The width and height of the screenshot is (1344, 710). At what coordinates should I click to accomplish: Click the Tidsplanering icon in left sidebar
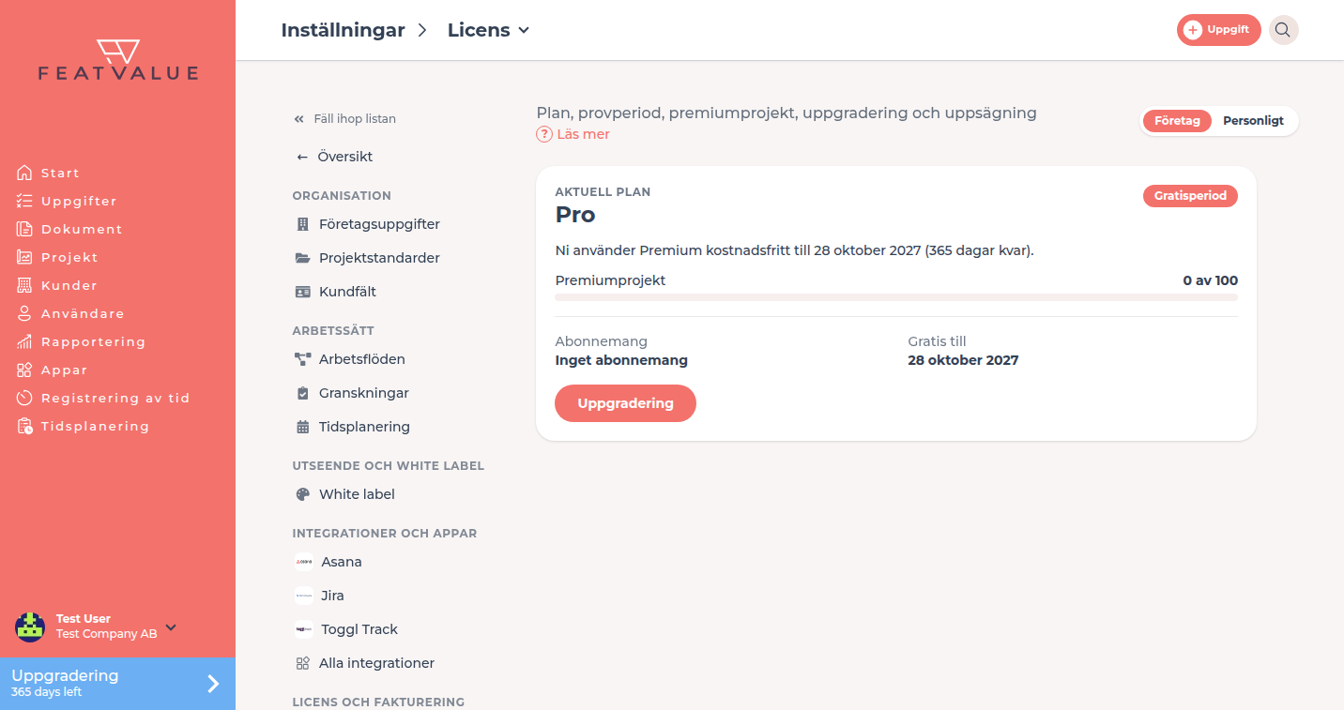(x=24, y=426)
